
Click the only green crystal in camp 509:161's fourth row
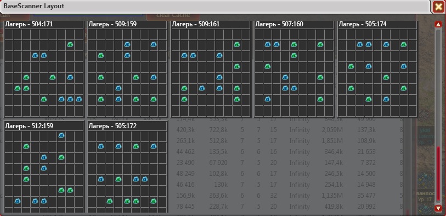tap(236, 66)
